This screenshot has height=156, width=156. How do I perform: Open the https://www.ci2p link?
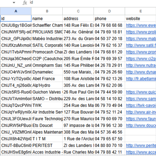141,59
